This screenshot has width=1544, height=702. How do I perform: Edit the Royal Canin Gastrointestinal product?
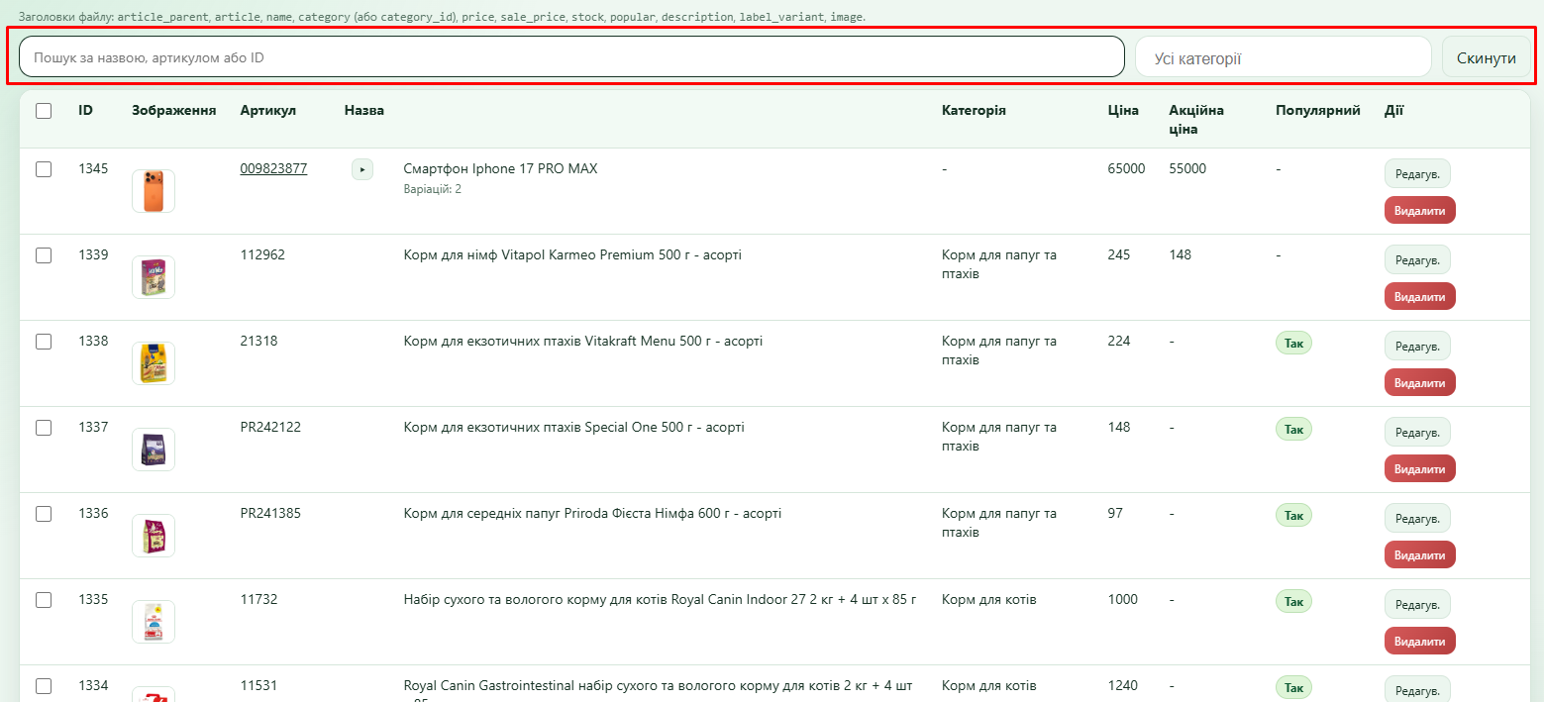pyautogui.click(x=1417, y=690)
